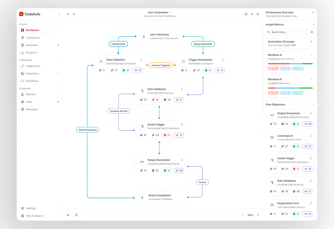Collapse the sidebar with the toggle arrow
Screen dimensions: 334x229
59,14
